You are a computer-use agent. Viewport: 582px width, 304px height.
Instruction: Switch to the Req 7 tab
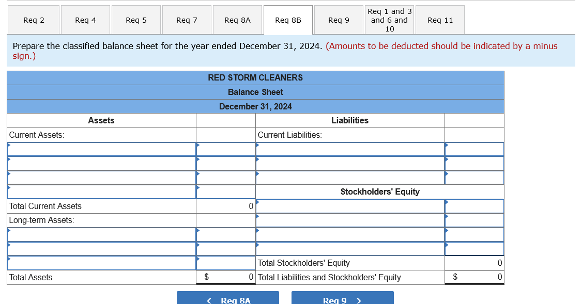pos(186,20)
